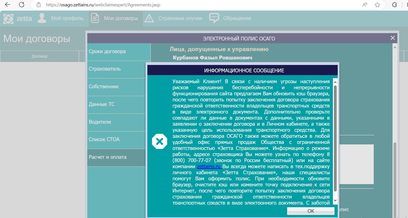Image resolution: width=408 pixels, height=218 pixels.
Task: Select the Расчет и оплата tab
Action: 116,158
